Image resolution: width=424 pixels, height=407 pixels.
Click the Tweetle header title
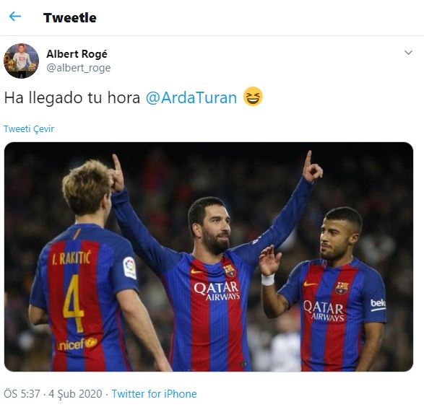pos(70,18)
